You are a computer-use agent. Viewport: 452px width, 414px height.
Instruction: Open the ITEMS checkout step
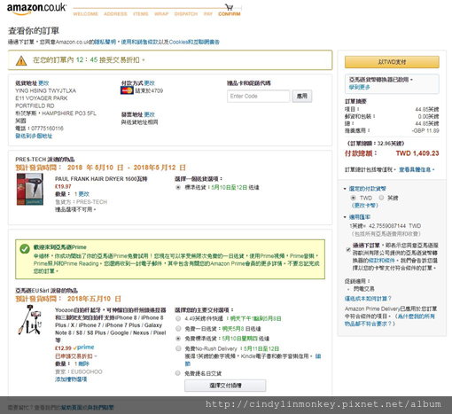point(141,14)
